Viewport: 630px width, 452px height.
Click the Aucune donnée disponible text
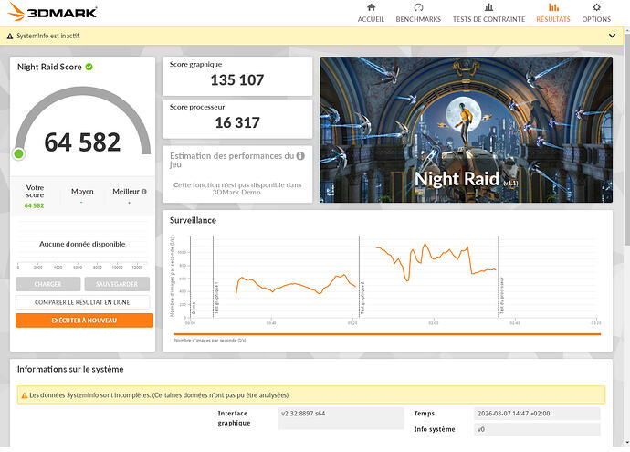[82, 244]
